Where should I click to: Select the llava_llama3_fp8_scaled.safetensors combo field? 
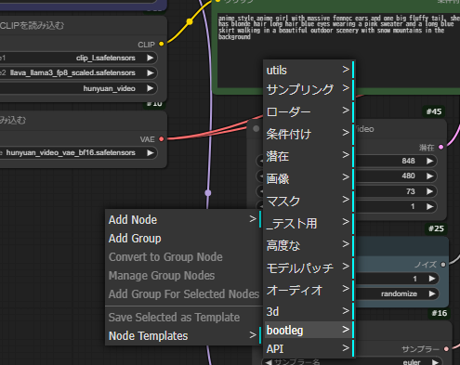79,72
